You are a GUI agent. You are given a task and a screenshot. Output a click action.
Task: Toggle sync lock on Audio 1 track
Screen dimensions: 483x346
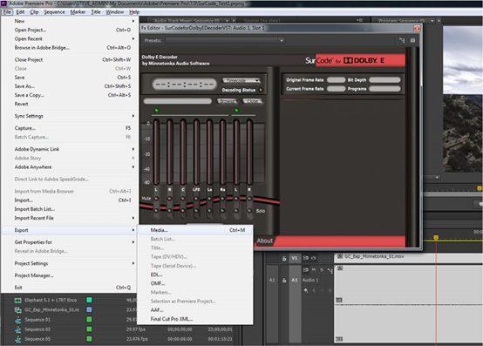(305, 270)
